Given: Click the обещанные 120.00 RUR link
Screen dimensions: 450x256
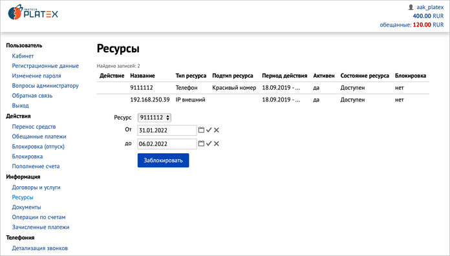Looking at the screenshot, I should point(412,25).
